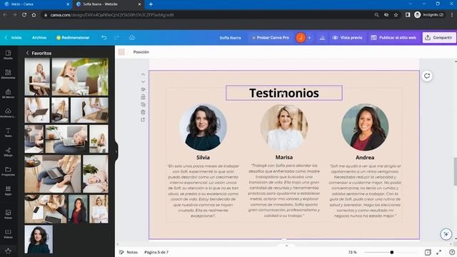The image size is (457, 257).
Task: Delete the page with the trash icon
Action: tap(143, 112)
